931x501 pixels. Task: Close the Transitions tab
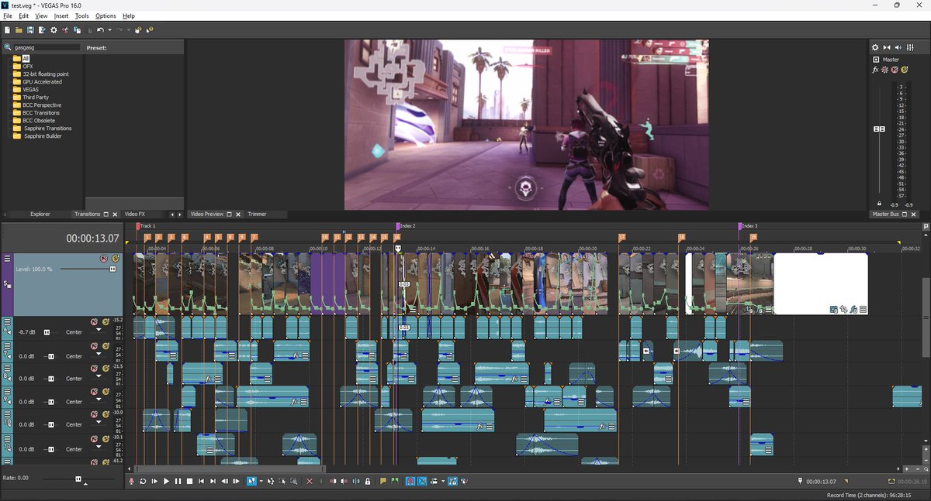pyautogui.click(x=115, y=214)
